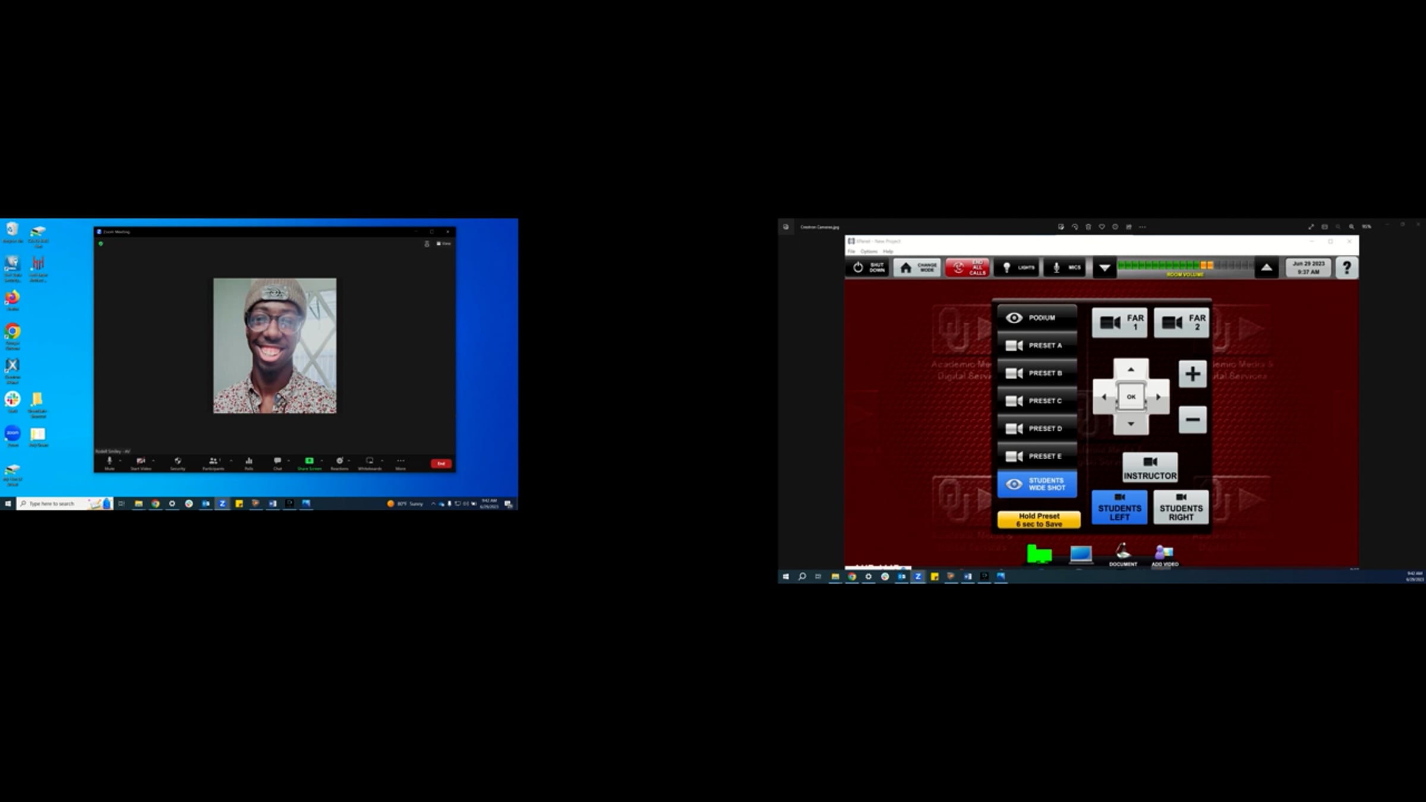Open the Options menu in XPanel
The height and width of the screenshot is (802, 1426).
coord(868,252)
